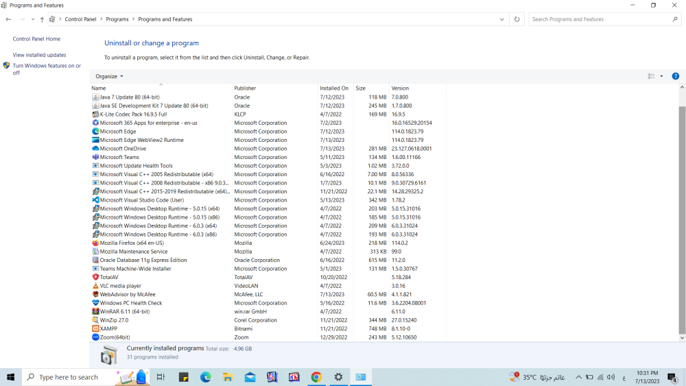Open Google Chrome from the taskbar

tap(316, 377)
